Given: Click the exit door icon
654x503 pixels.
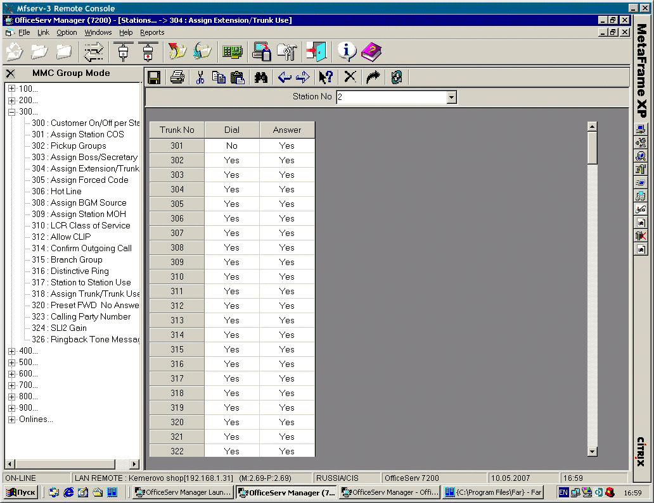Looking at the screenshot, I should pyautogui.click(x=316, y=52).
